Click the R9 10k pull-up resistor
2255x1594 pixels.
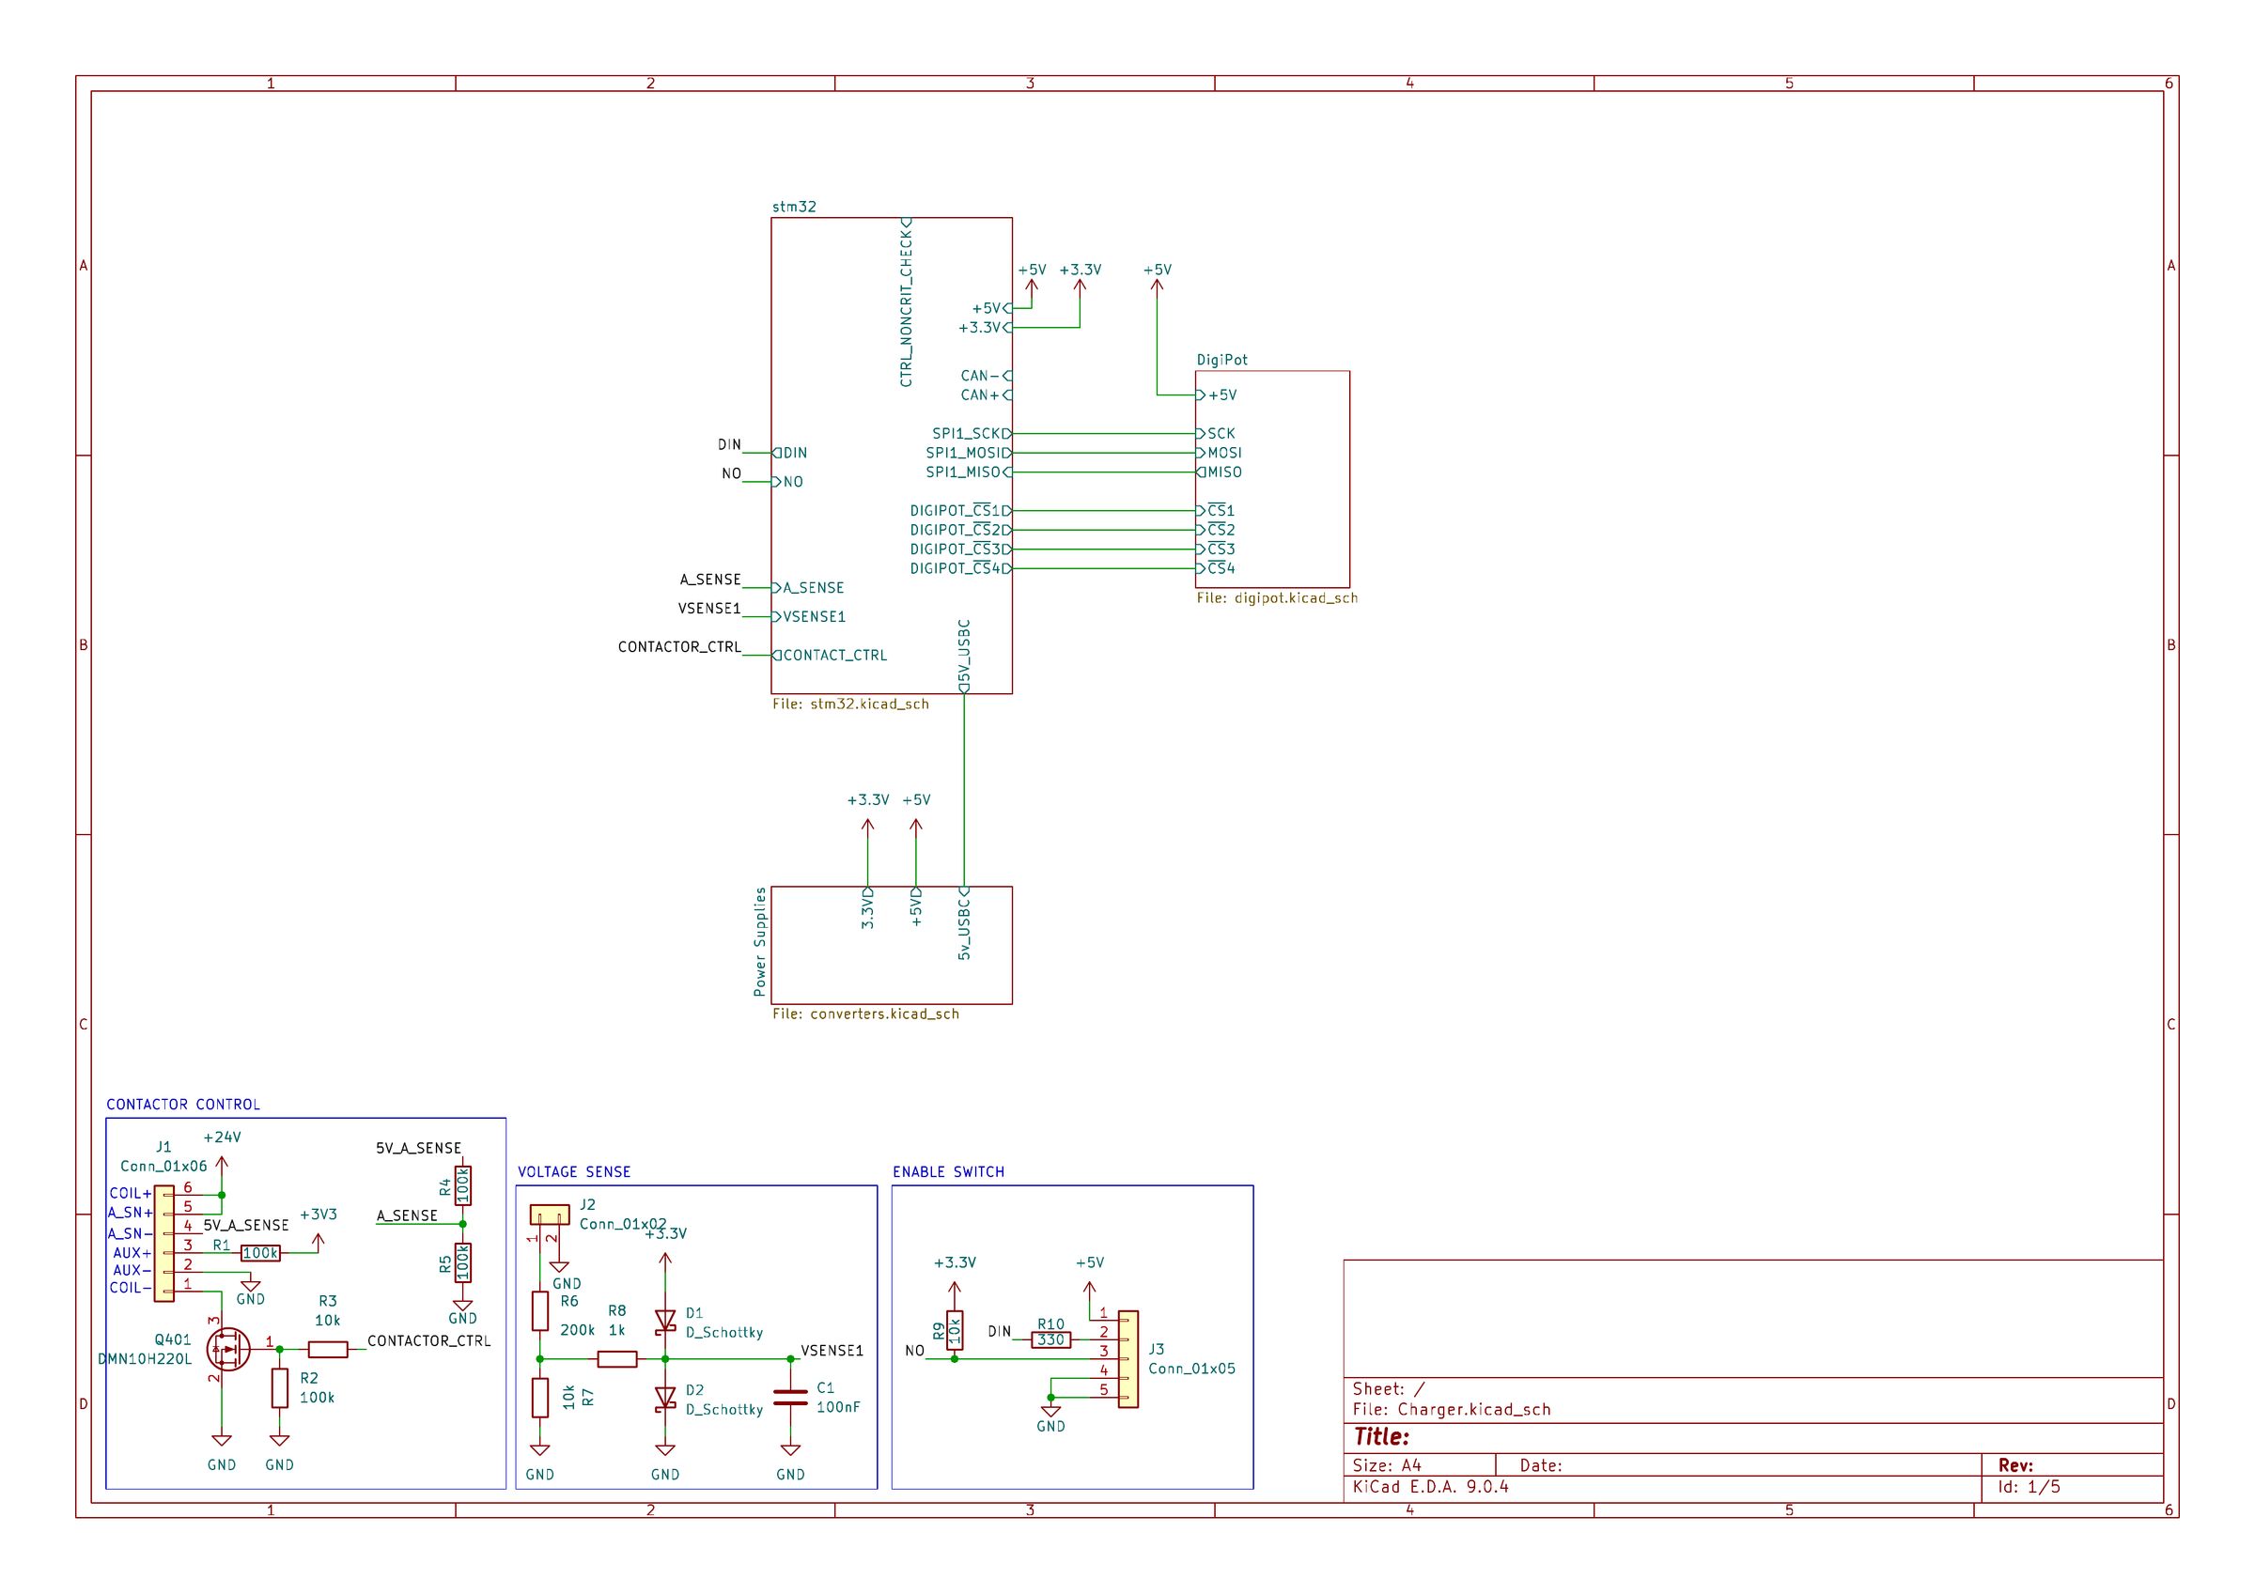pyautogui.click(x=955, y=1331)
